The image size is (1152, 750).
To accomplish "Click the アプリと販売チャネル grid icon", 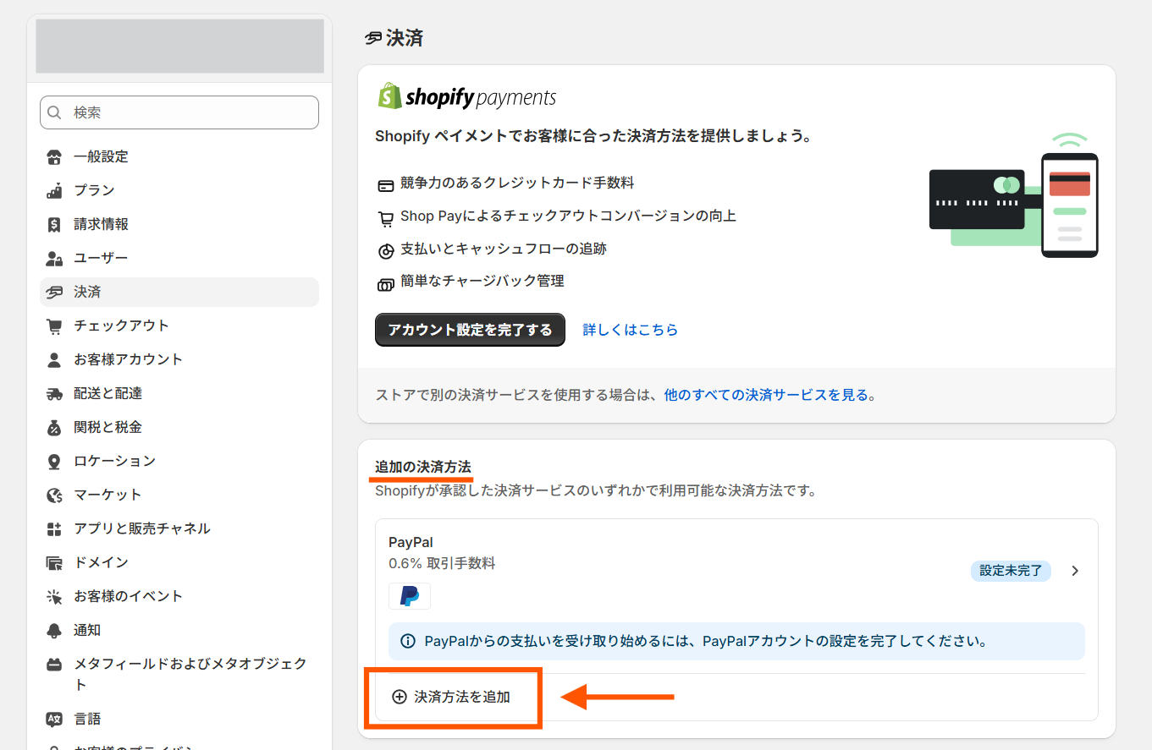I will [54, 528].
